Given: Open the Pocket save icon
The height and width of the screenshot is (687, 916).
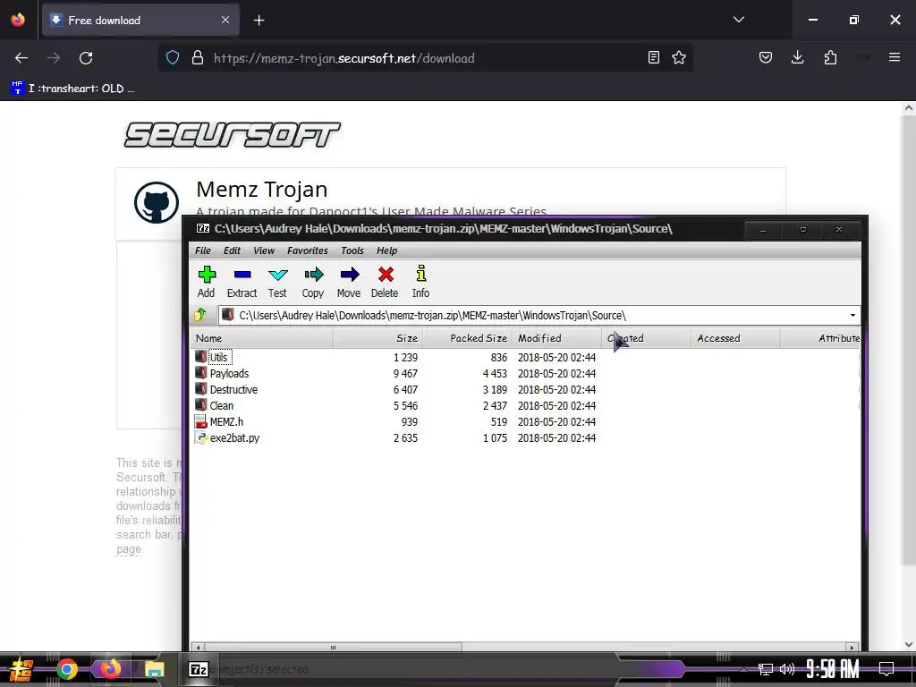Looking at the screenshot, I should [x=766, y=57].
